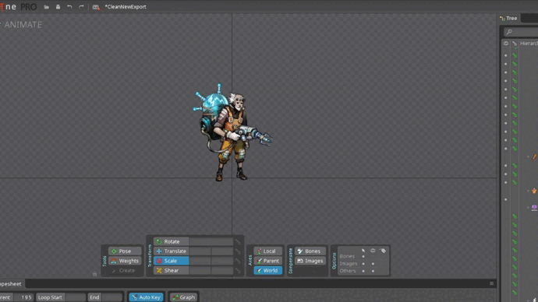
Task: Click the Hierarchy column header
Action: click(x=529, y=43)
